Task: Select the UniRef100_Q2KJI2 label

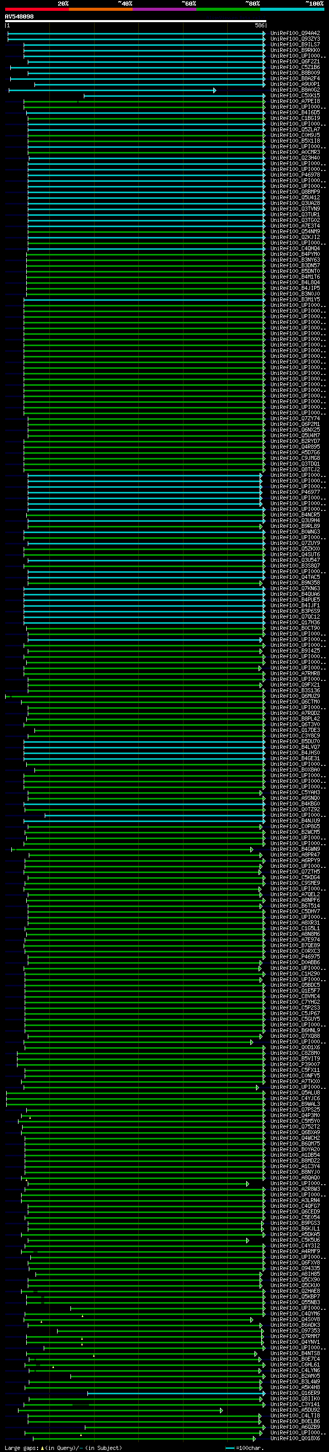Action: tap(295, 237)
